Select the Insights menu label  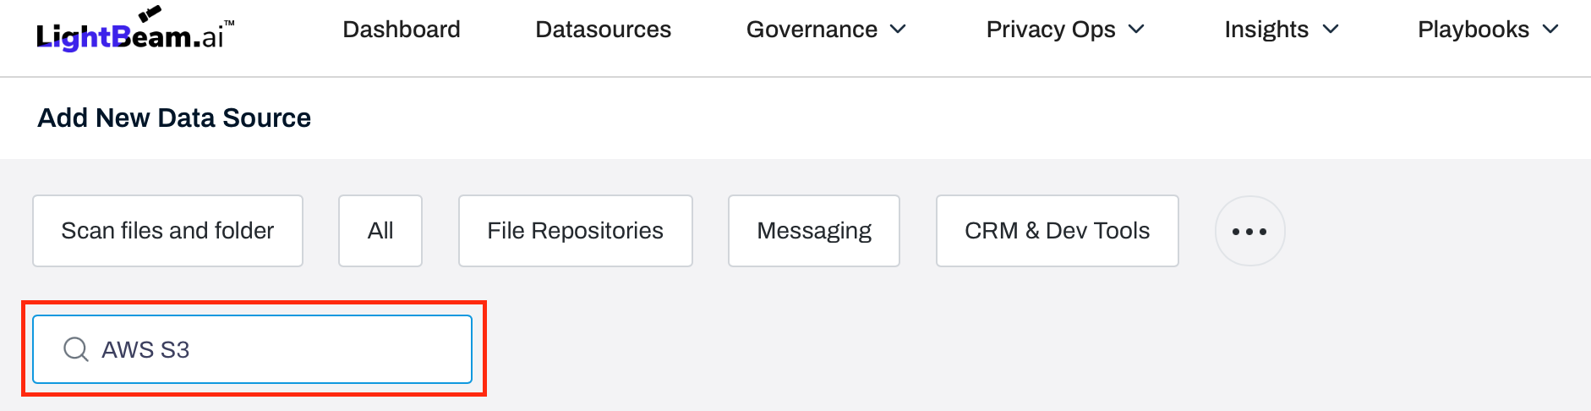click(1266, 30)
